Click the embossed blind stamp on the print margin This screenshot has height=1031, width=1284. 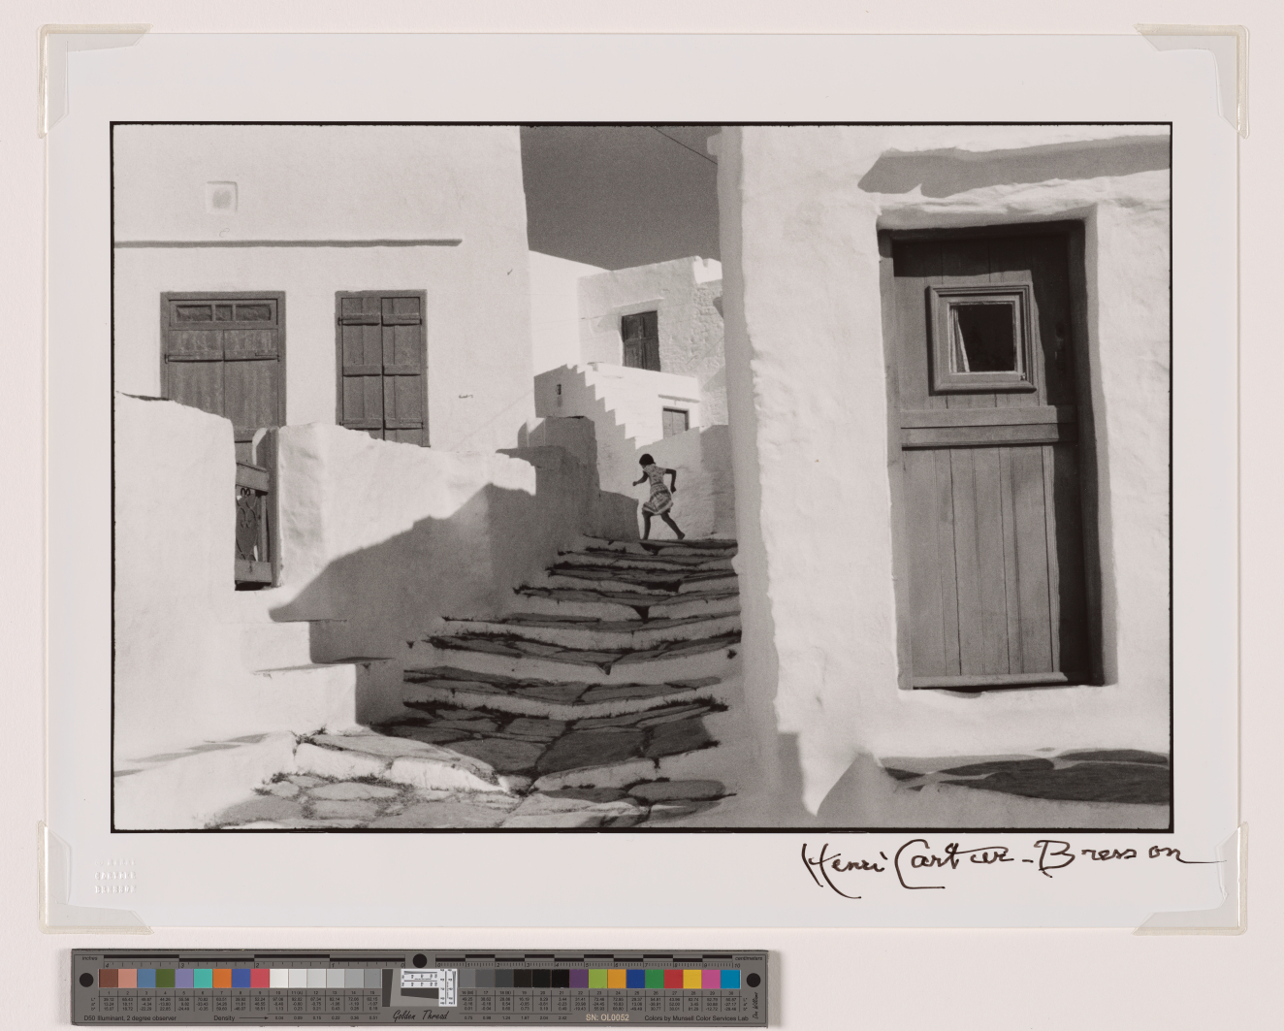pyautogui.click(x=114, y=876)
